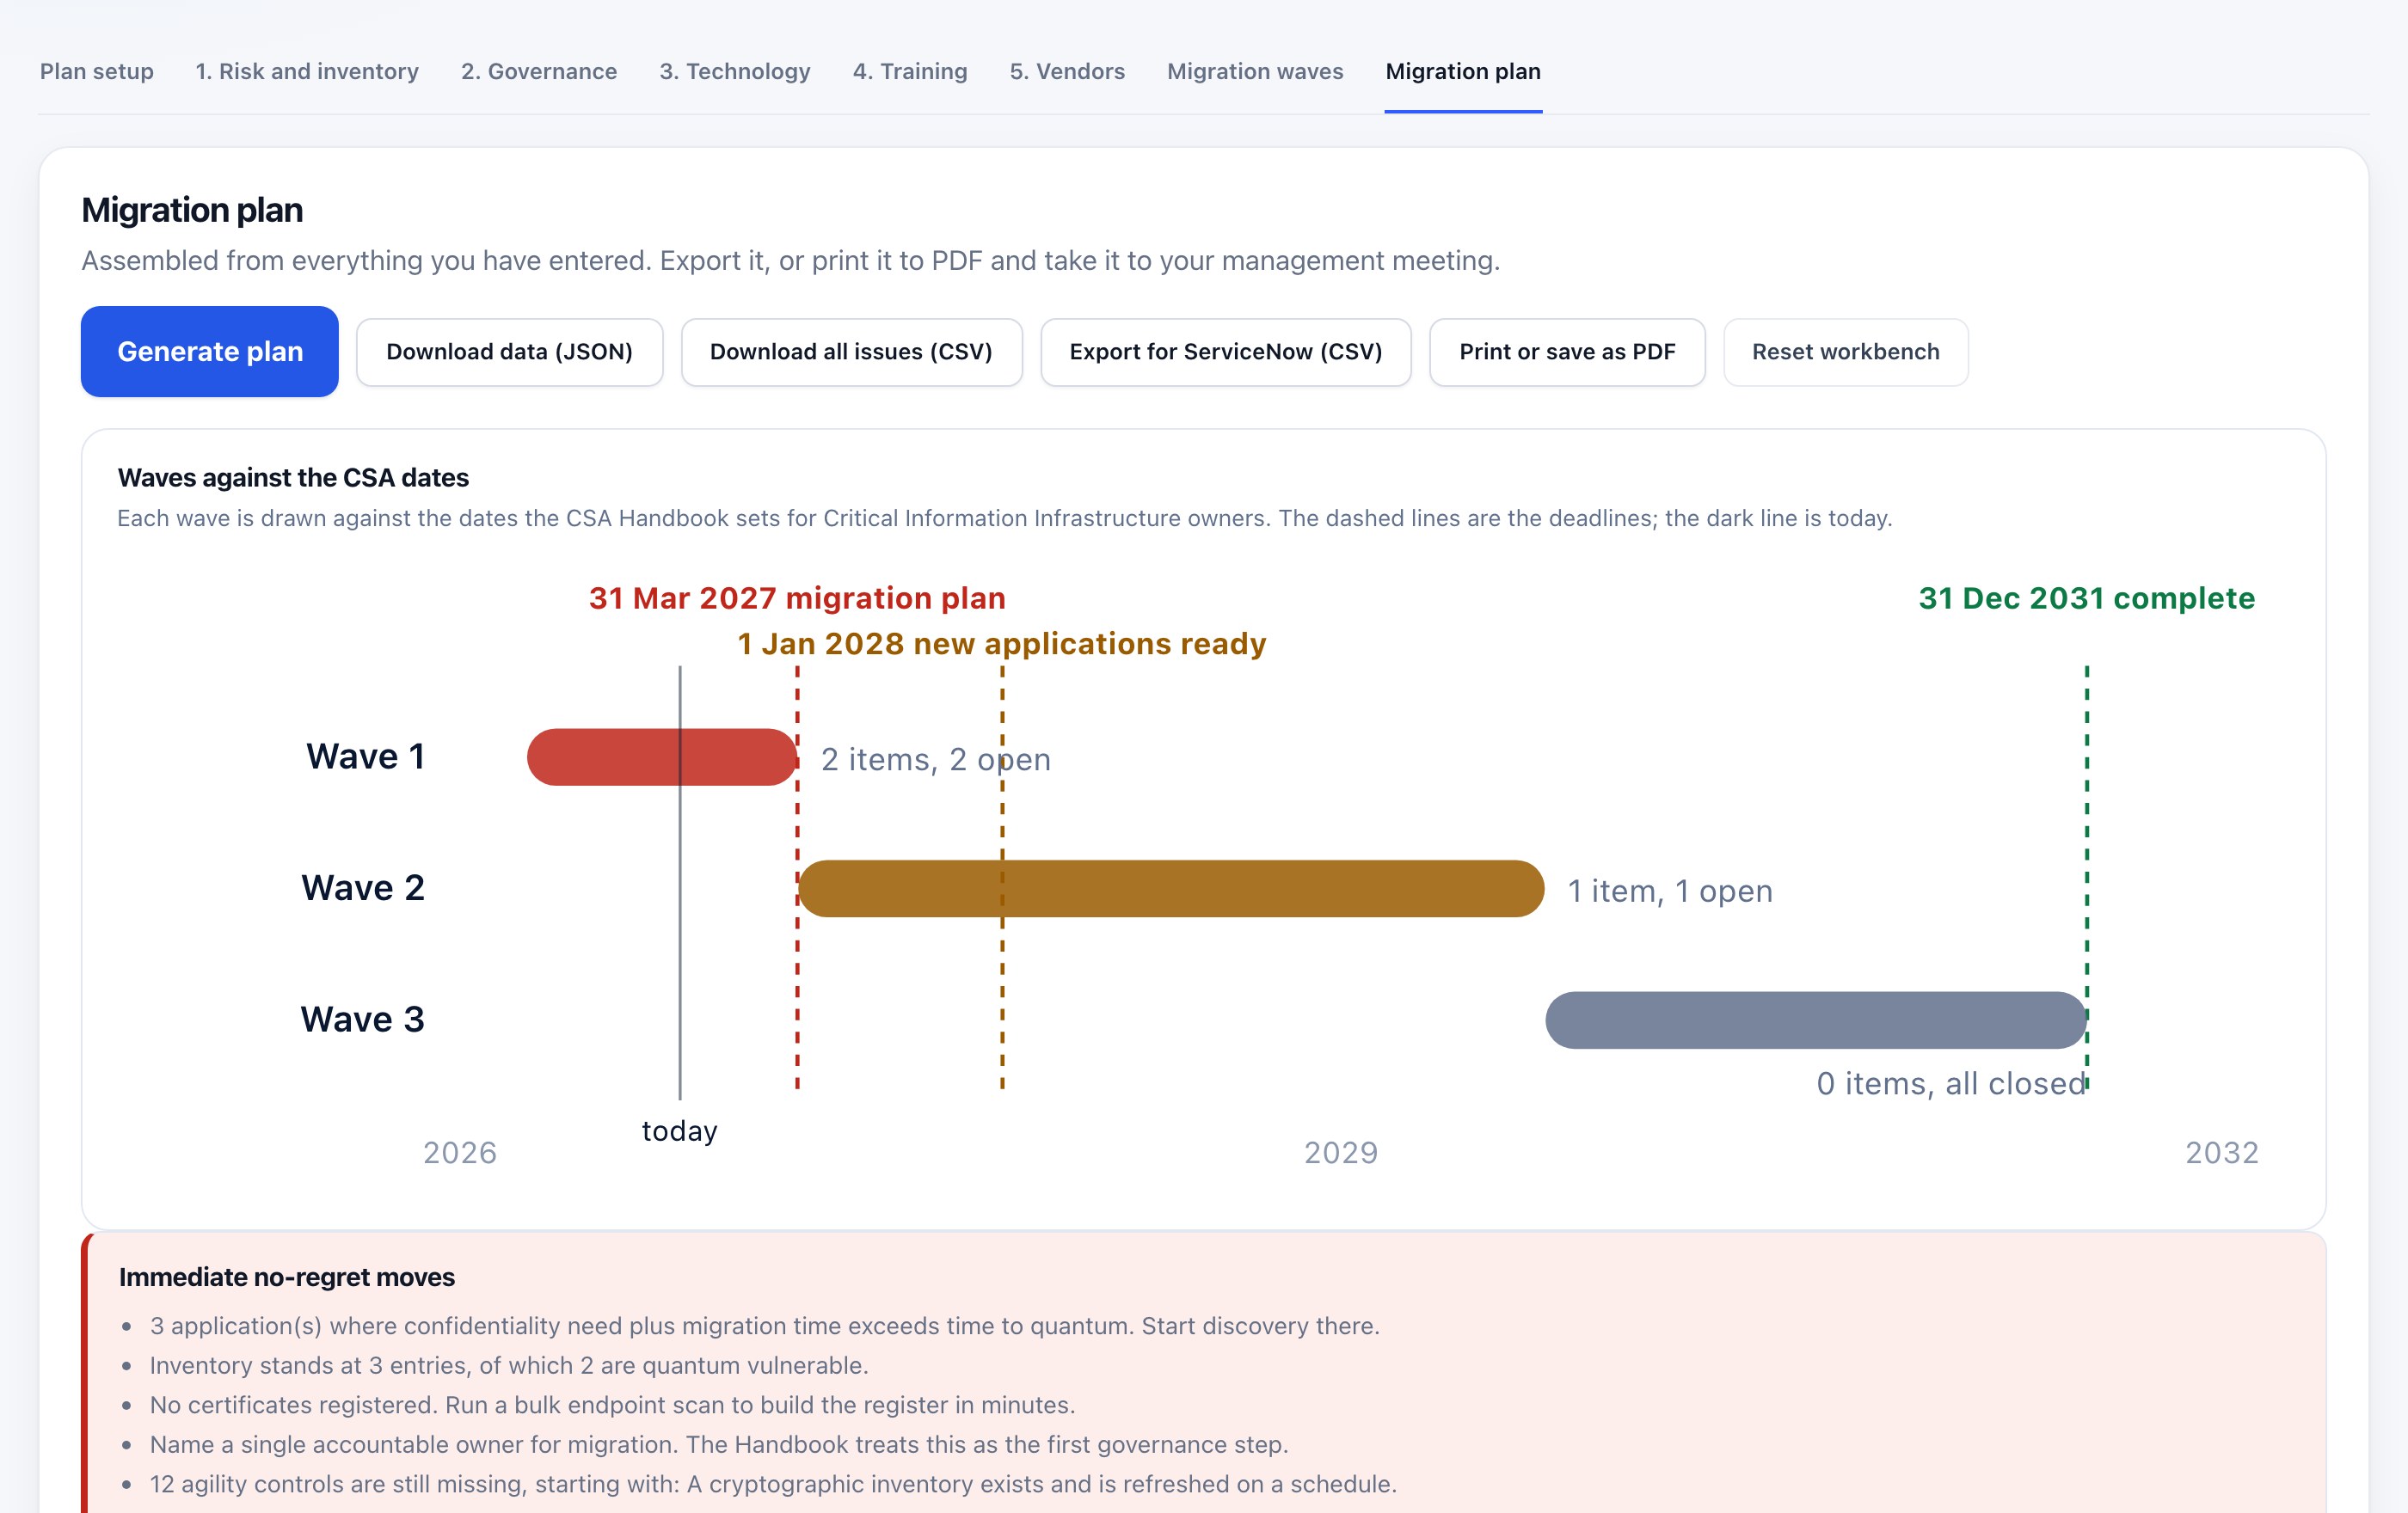Click 'Immediate no-regret moves' heading

coord(287,1277)
